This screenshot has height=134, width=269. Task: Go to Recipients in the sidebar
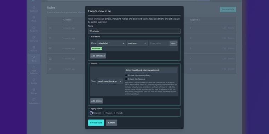coord(34,29)
